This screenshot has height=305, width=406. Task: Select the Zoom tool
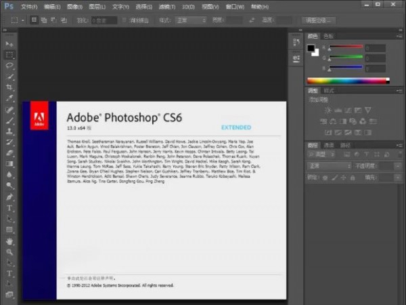(x=9, y=252)
